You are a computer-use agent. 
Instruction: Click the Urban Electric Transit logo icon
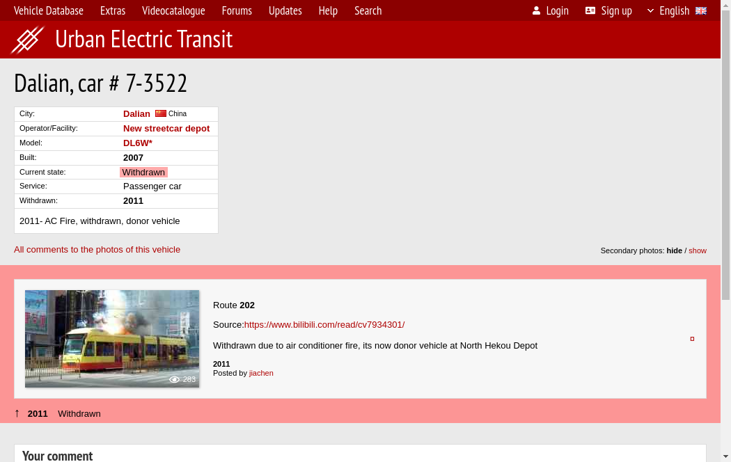pos(28,40)
